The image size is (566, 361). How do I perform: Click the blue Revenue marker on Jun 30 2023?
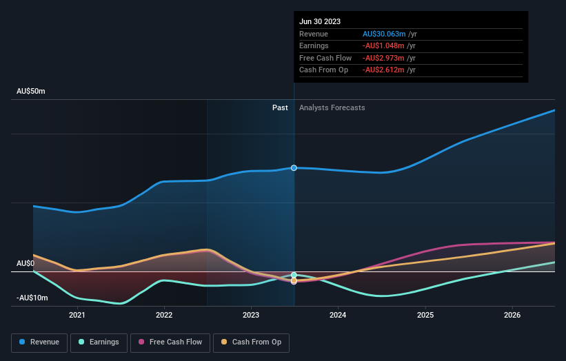click(294, 167)
